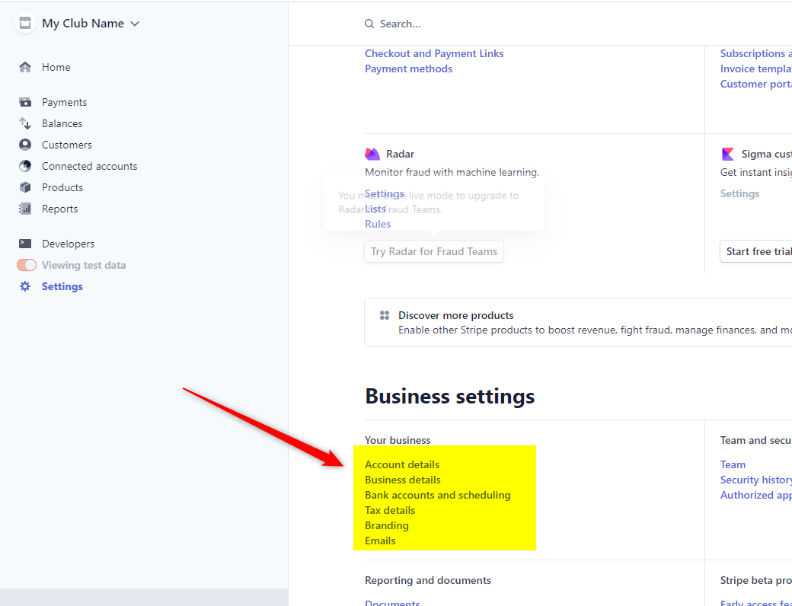Toggle the Viewing test data switch

(27, 265)
